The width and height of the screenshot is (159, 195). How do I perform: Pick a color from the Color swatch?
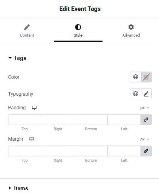(146, 77)
